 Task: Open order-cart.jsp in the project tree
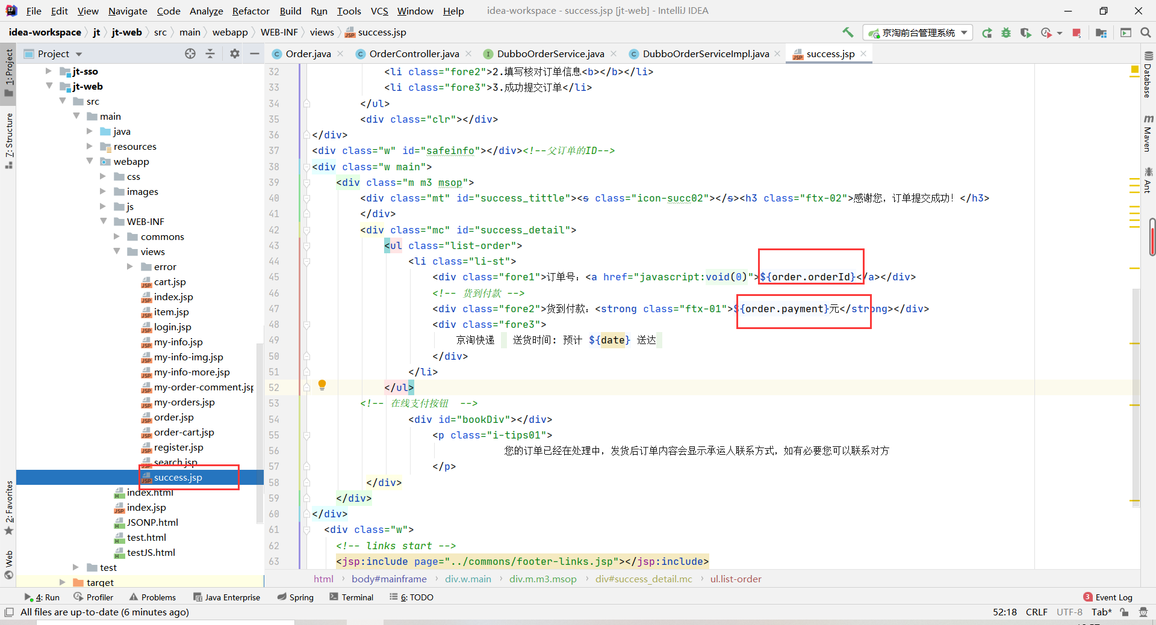(184, 432)
